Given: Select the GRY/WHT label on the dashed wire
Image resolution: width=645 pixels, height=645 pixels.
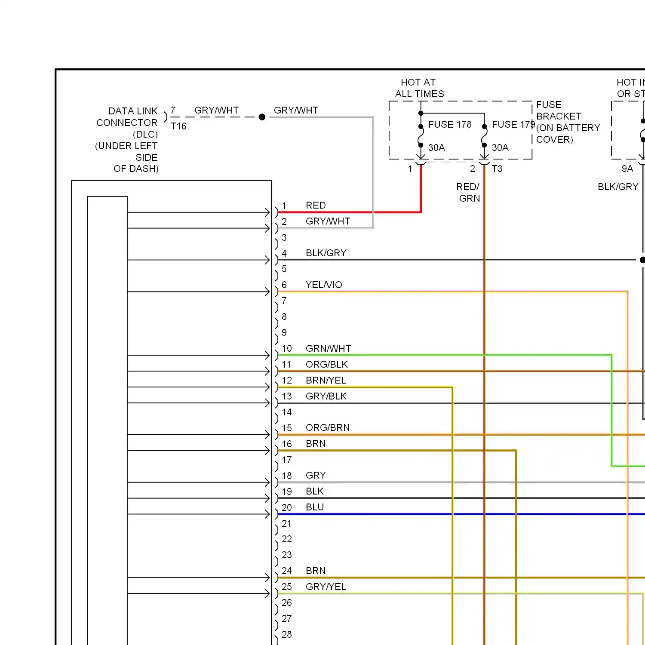Looking at the screenshot, I should (216, 110).
